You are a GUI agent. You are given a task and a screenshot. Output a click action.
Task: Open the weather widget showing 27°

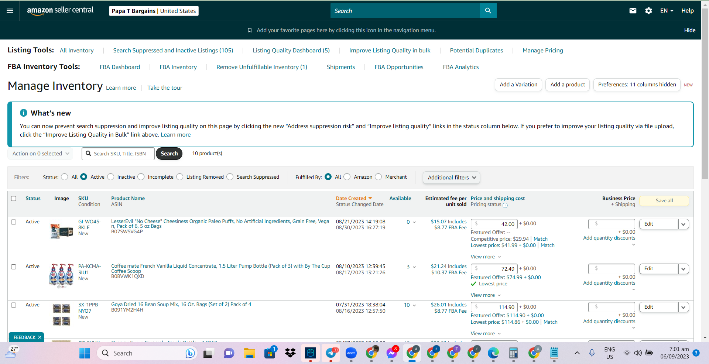[x=11, y=353]
